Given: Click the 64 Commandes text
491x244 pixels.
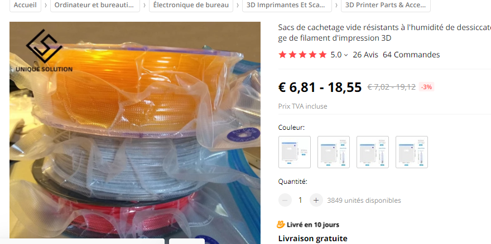Looking at the screenshot, I should pos(411,55).
